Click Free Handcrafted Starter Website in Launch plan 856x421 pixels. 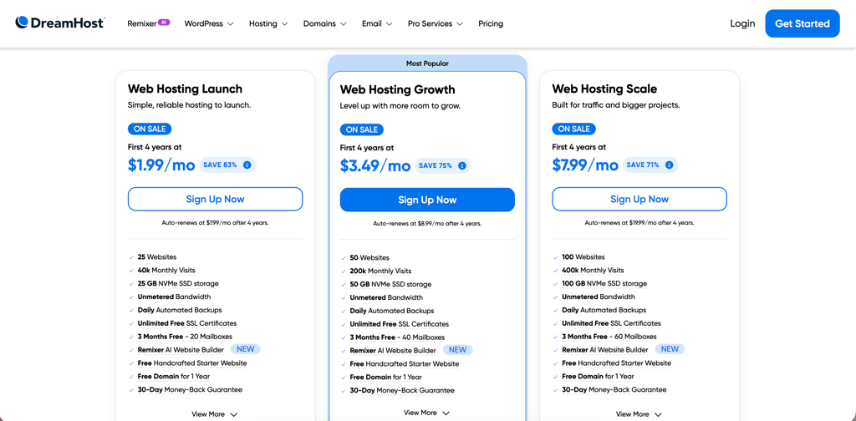(x=192, y=363)
